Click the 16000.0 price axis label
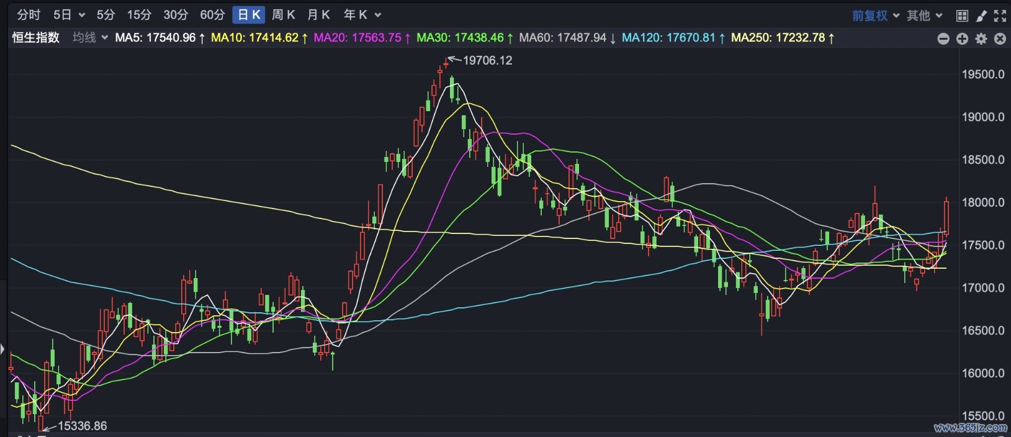Viewport: 1011px width, 437px height. click(983, 374)
